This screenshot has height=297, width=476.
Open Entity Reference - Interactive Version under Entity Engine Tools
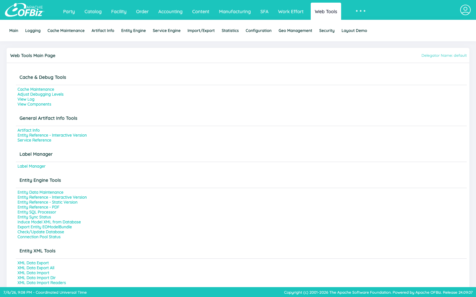52,197
